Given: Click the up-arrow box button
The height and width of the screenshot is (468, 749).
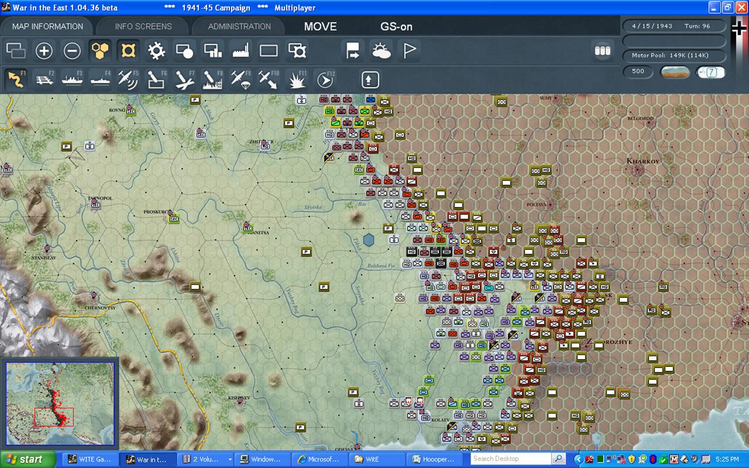Looking at the screenshot, I should [x=370, y=79].
